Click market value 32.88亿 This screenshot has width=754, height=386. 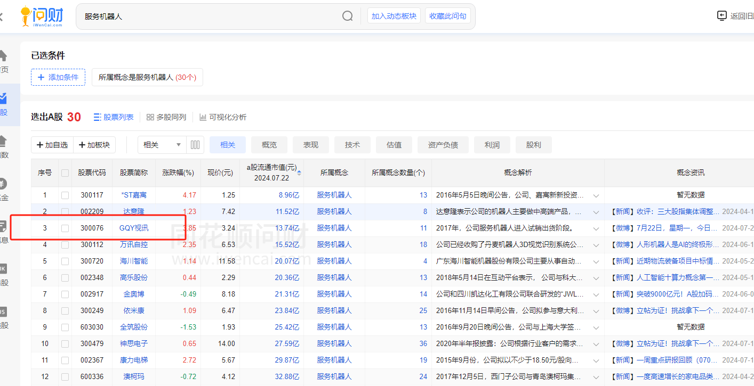tap(287, 377)
